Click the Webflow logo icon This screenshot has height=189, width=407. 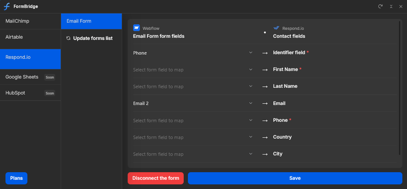[x=137, y=28]
